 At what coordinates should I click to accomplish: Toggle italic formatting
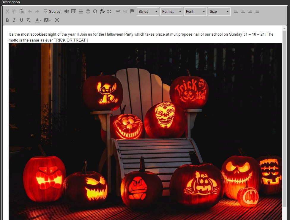(x=14, y=20)
